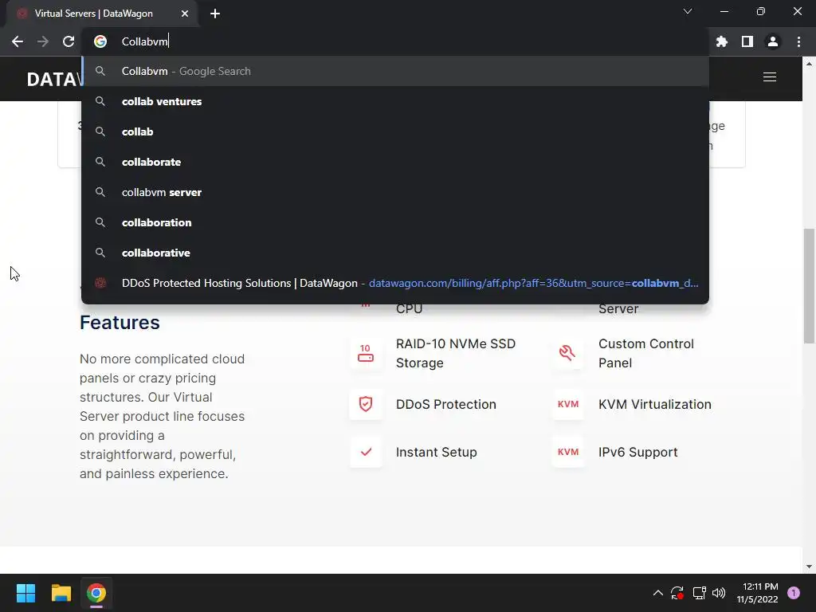Choose the 'Collabvm - Google Search' suggestion
The width and height of the screenshot is (816, 612).
395,71
